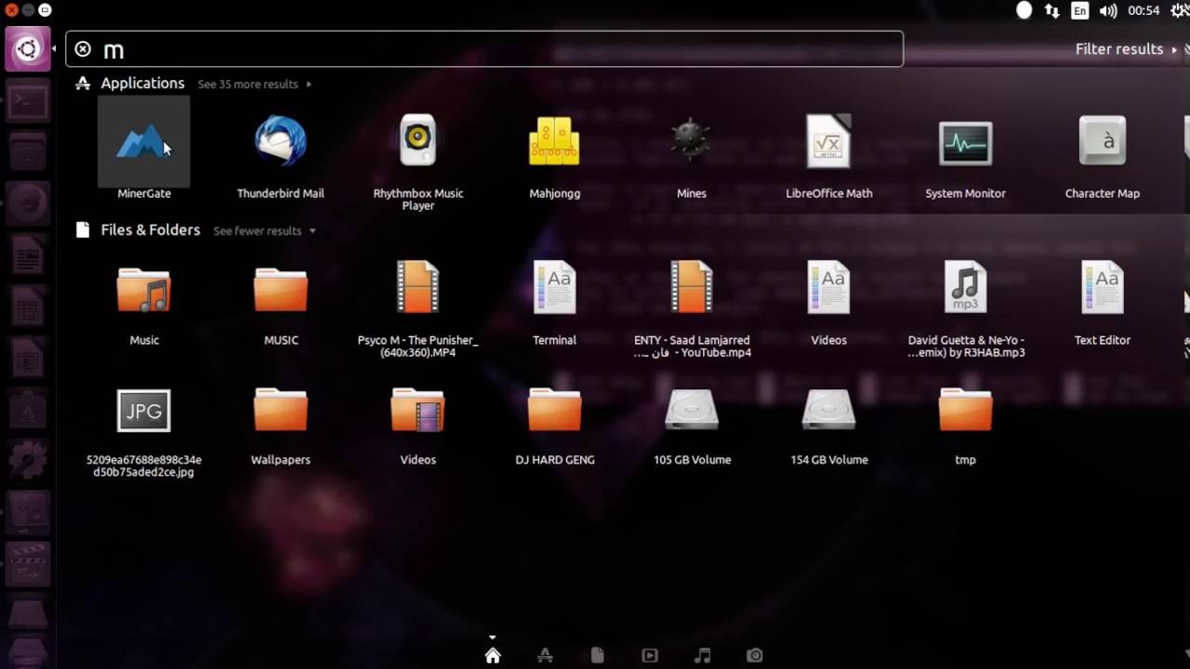Open the Wallpapers folder
The width and height of the screenshot is (1190, 669).
(x=281, y=412)
